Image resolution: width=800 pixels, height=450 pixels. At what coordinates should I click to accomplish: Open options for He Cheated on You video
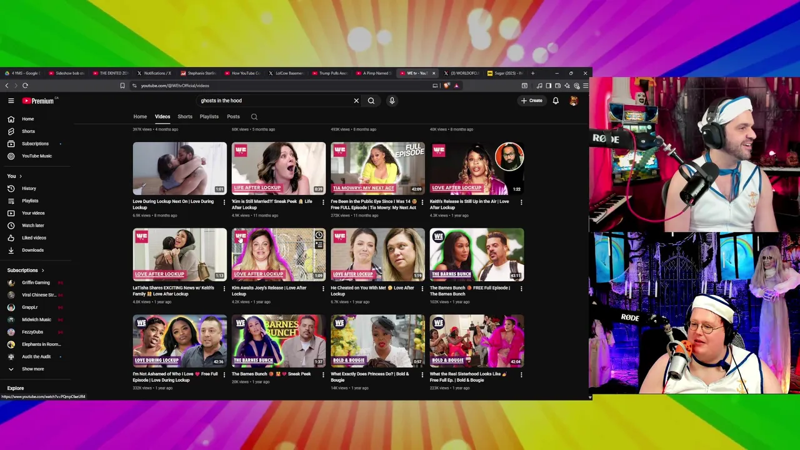tap(422, 288)
